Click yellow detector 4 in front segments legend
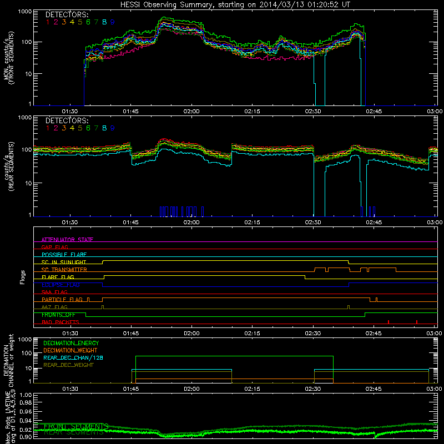This screenshot has width=444, height=444. click(x=72, y=22)
